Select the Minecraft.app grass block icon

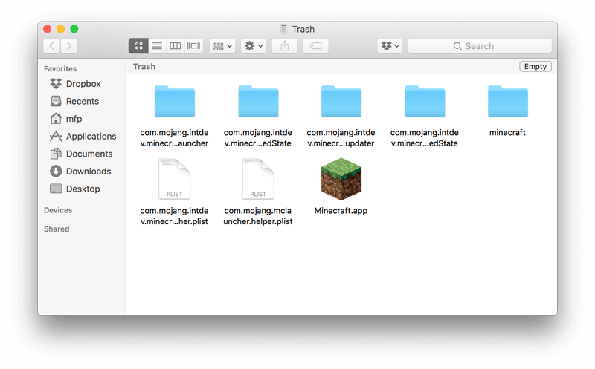(341, 179)
